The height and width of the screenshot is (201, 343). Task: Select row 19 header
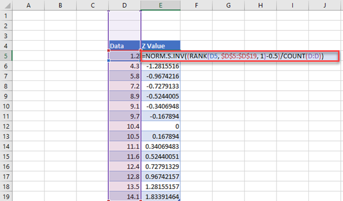[x=6, y=197]
